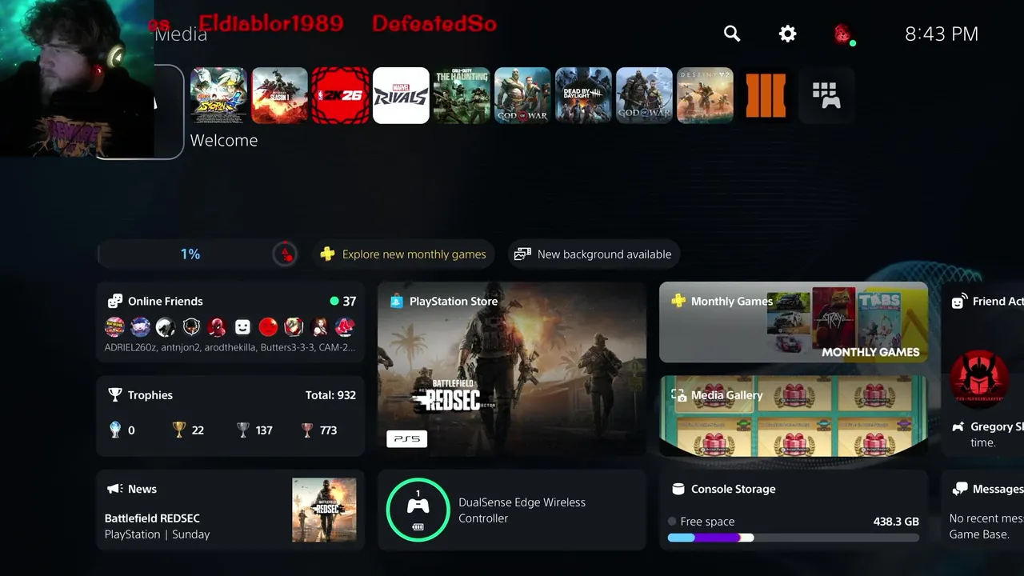
Task: Open the 1% trophy progress pill
Action: [x=198, y=254]
